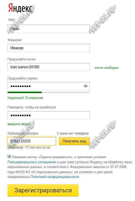Edit the login field ivan.ivanov.20166
The image size is (135, 201).
pos(49,67)
